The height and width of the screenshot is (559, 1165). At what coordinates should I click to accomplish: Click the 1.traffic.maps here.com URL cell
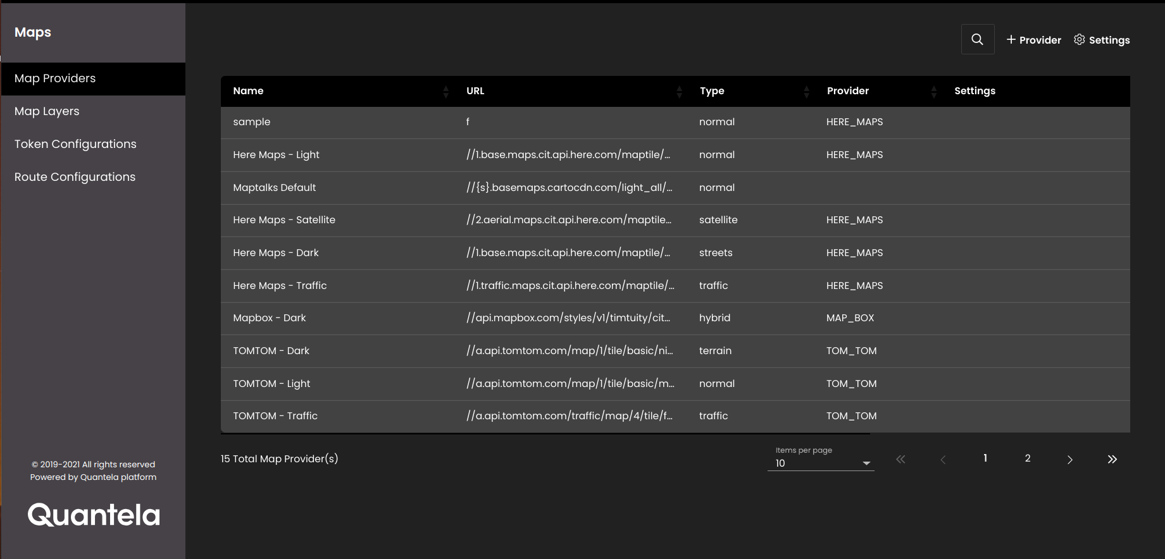pos(570,286)
